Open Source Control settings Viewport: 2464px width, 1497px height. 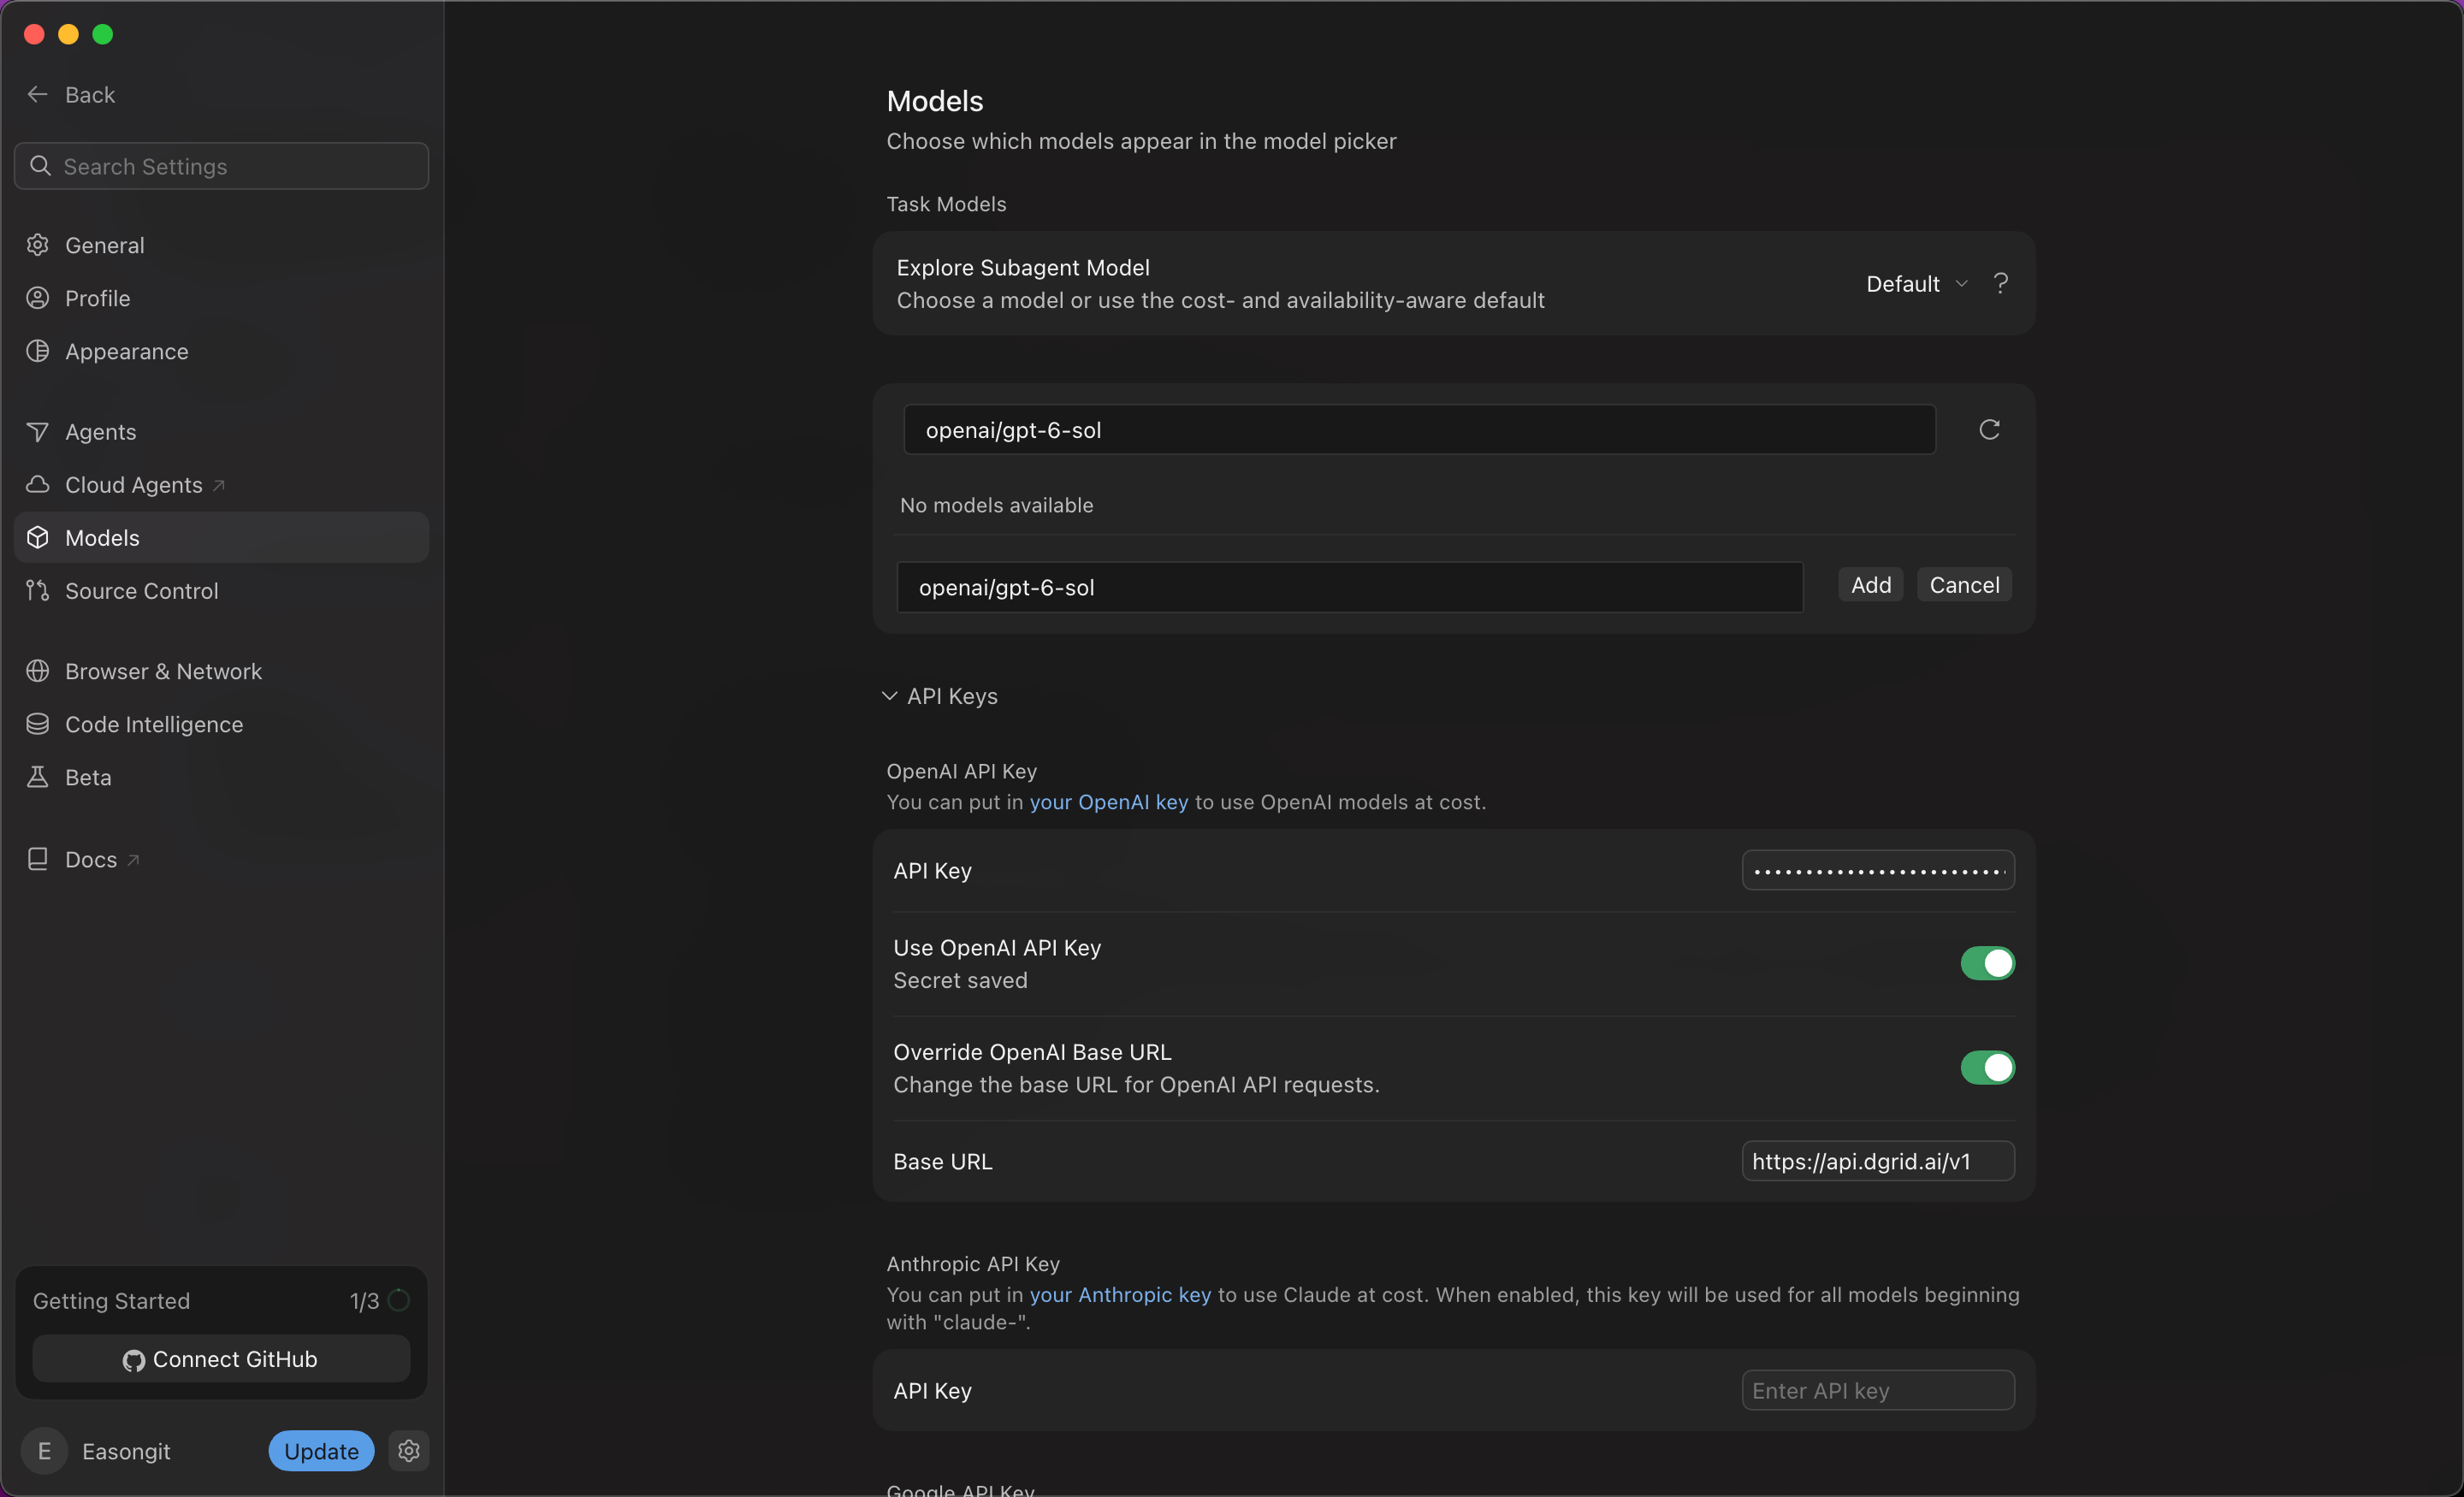pyautogui.click(x=221, y=591)
